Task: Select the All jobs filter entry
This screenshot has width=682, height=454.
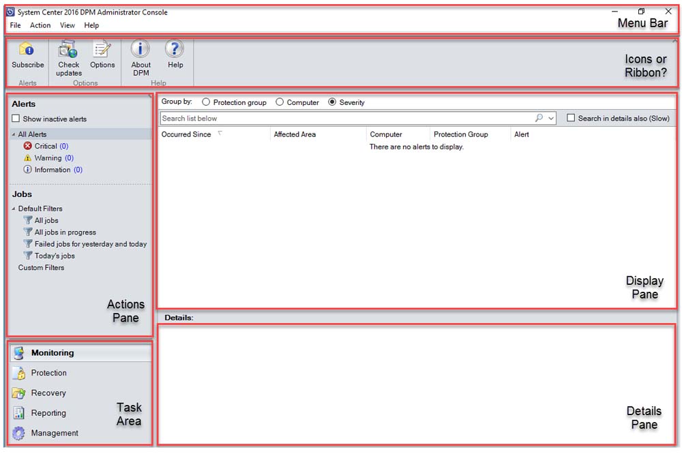Action: point(46,220)
